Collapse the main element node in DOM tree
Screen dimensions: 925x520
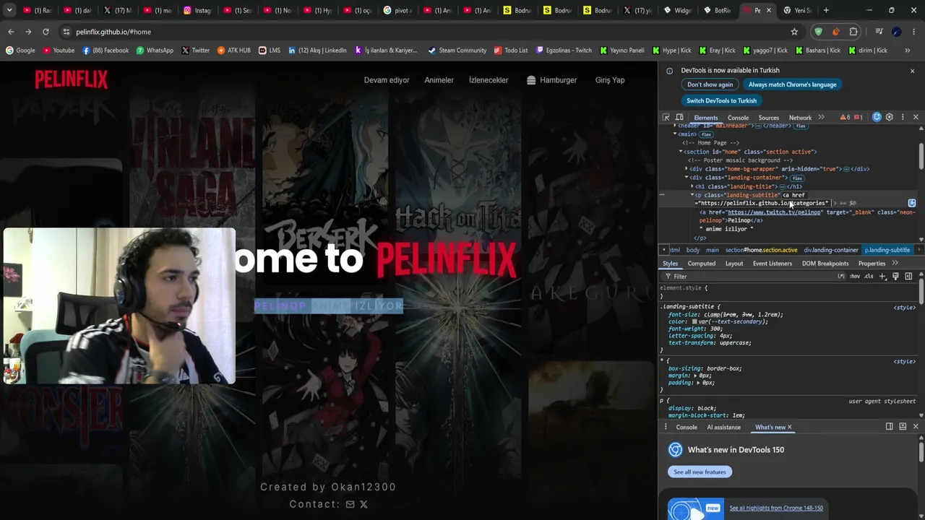[675, 134]
